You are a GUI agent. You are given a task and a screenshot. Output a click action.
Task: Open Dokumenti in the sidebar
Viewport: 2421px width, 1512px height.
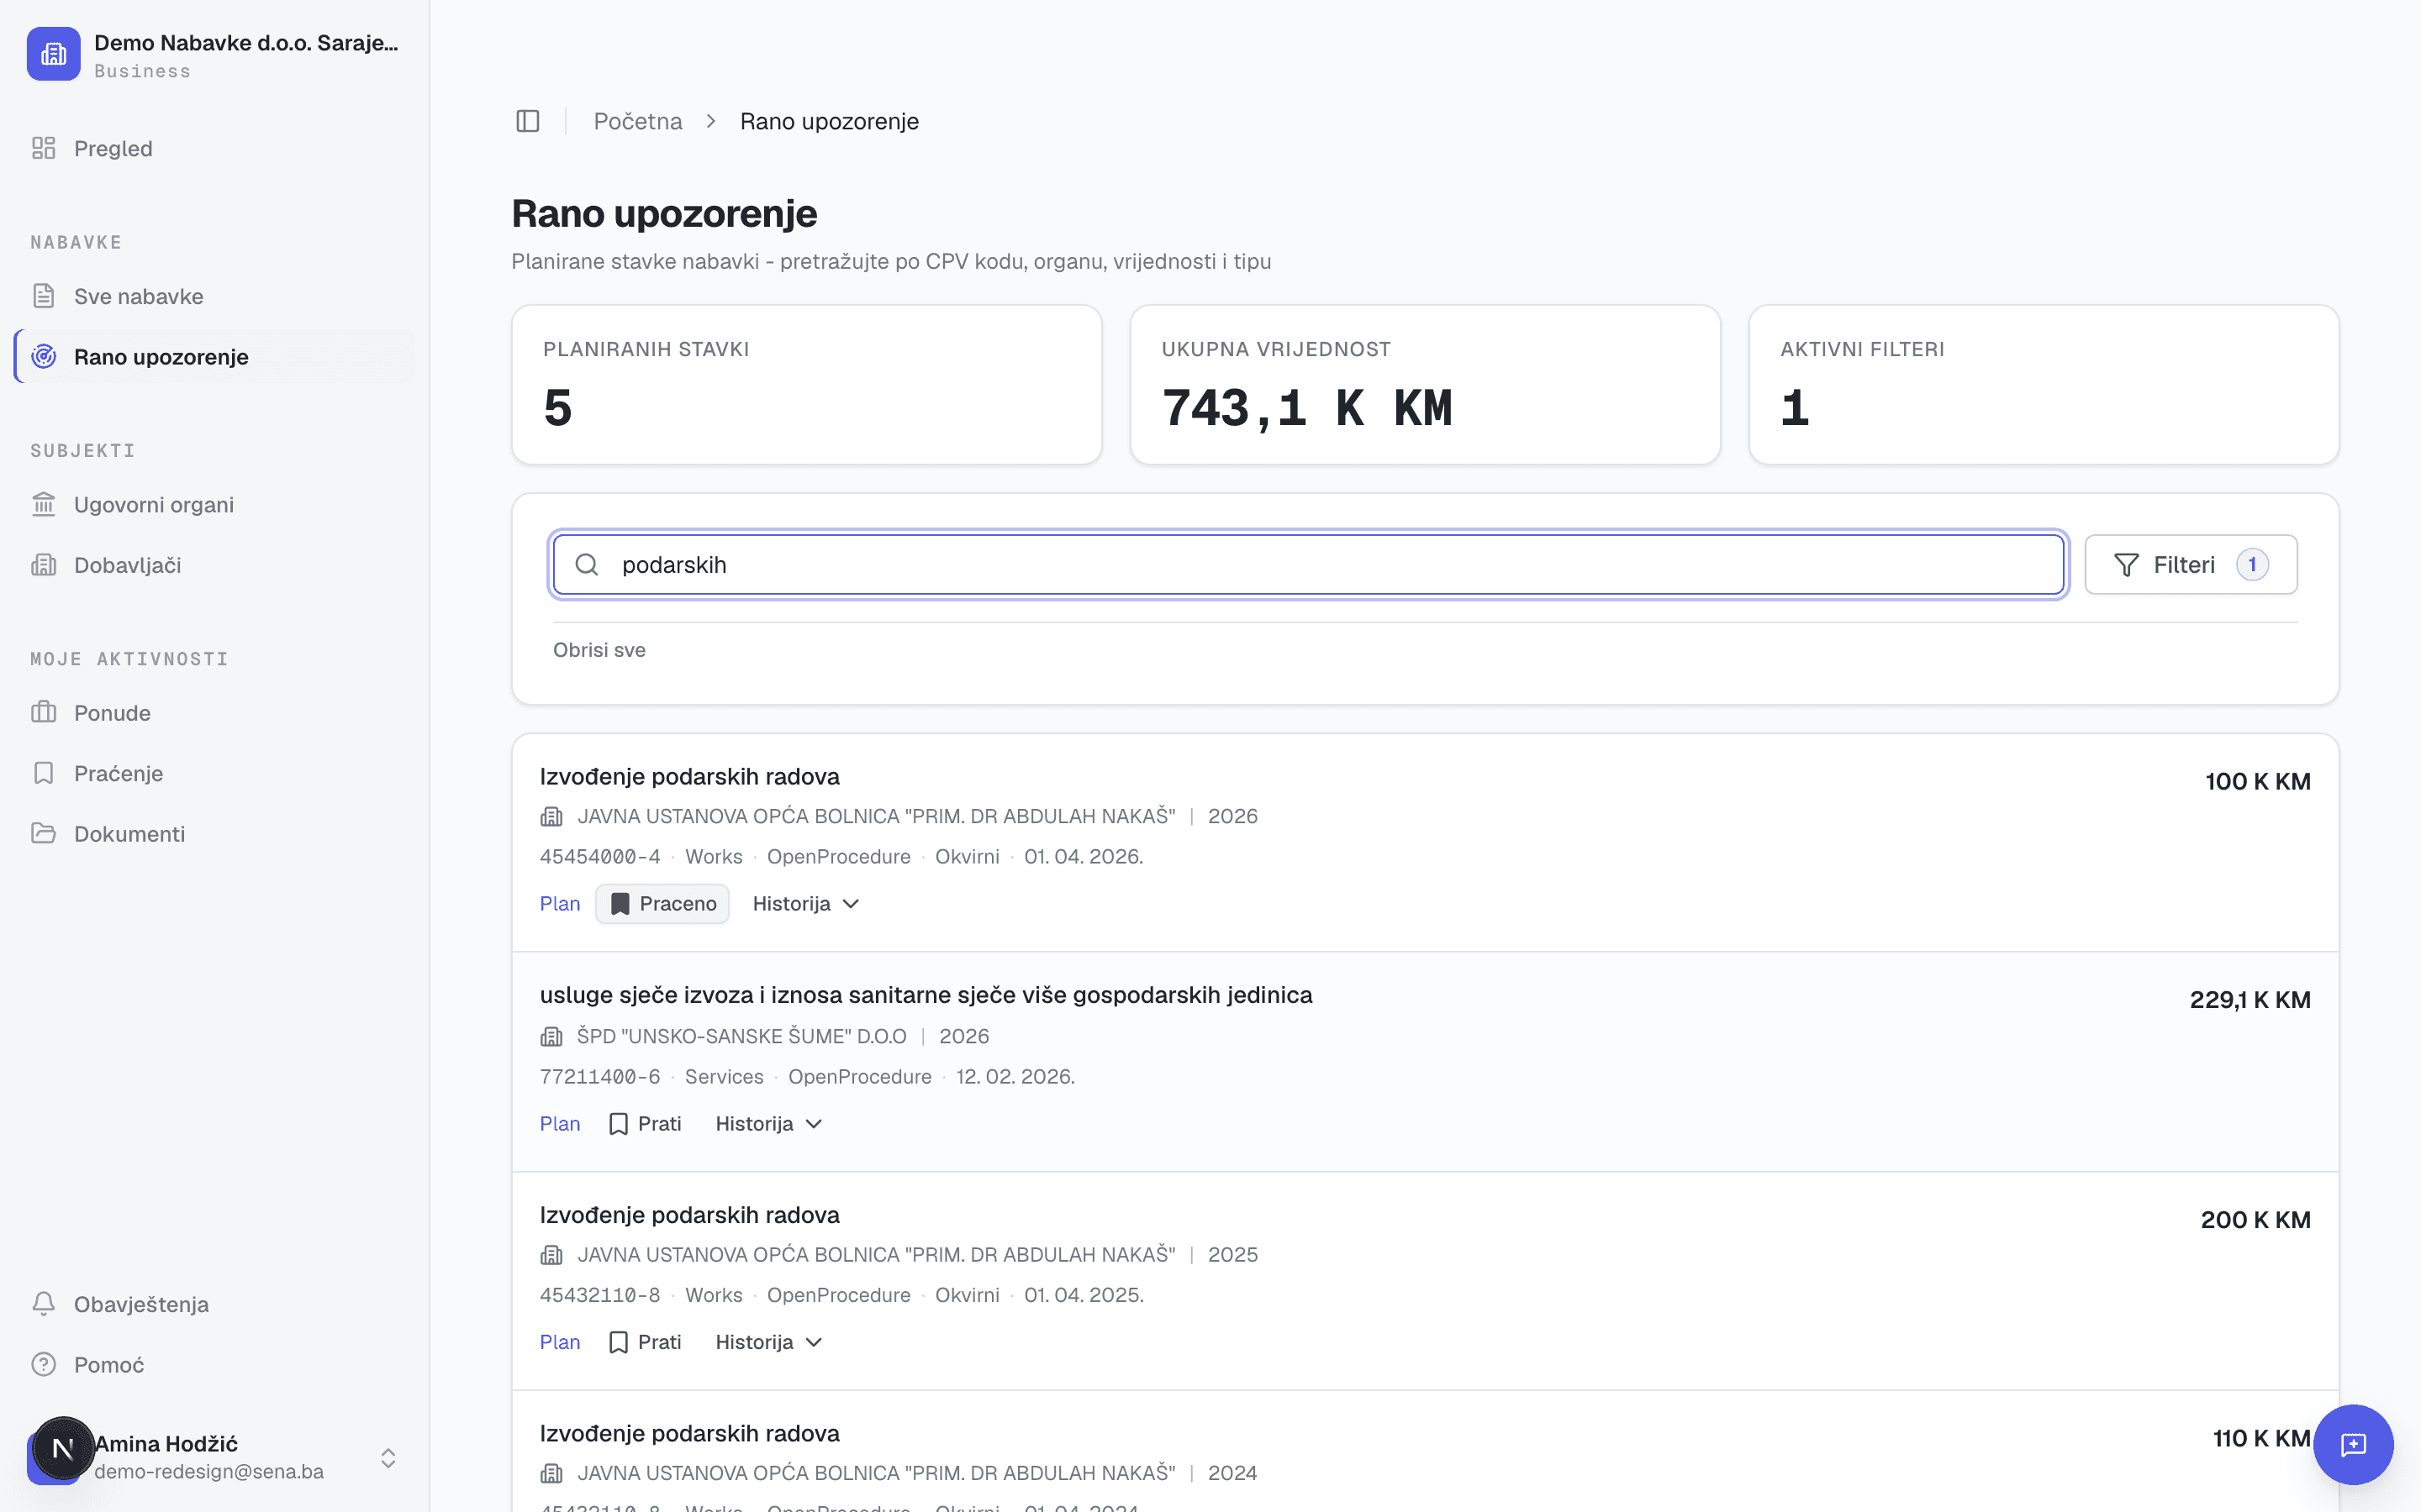215,833
